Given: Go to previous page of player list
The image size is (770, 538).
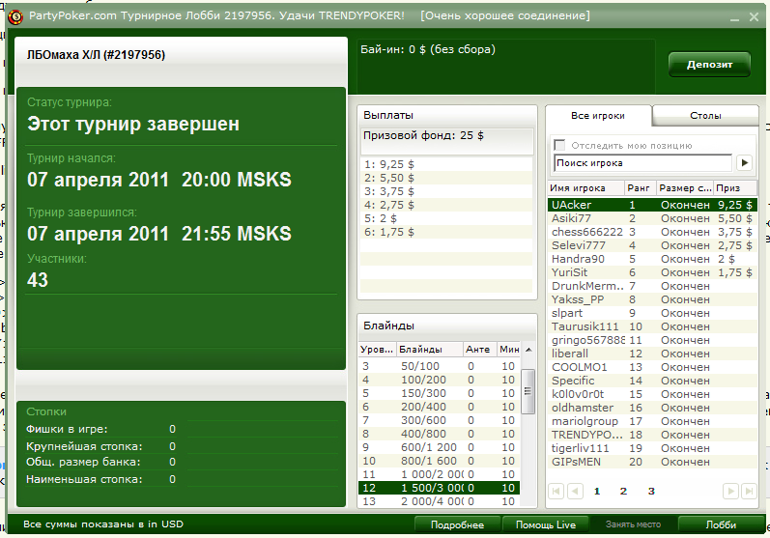Looking at the screenshot, I should [x=575, y=491].
